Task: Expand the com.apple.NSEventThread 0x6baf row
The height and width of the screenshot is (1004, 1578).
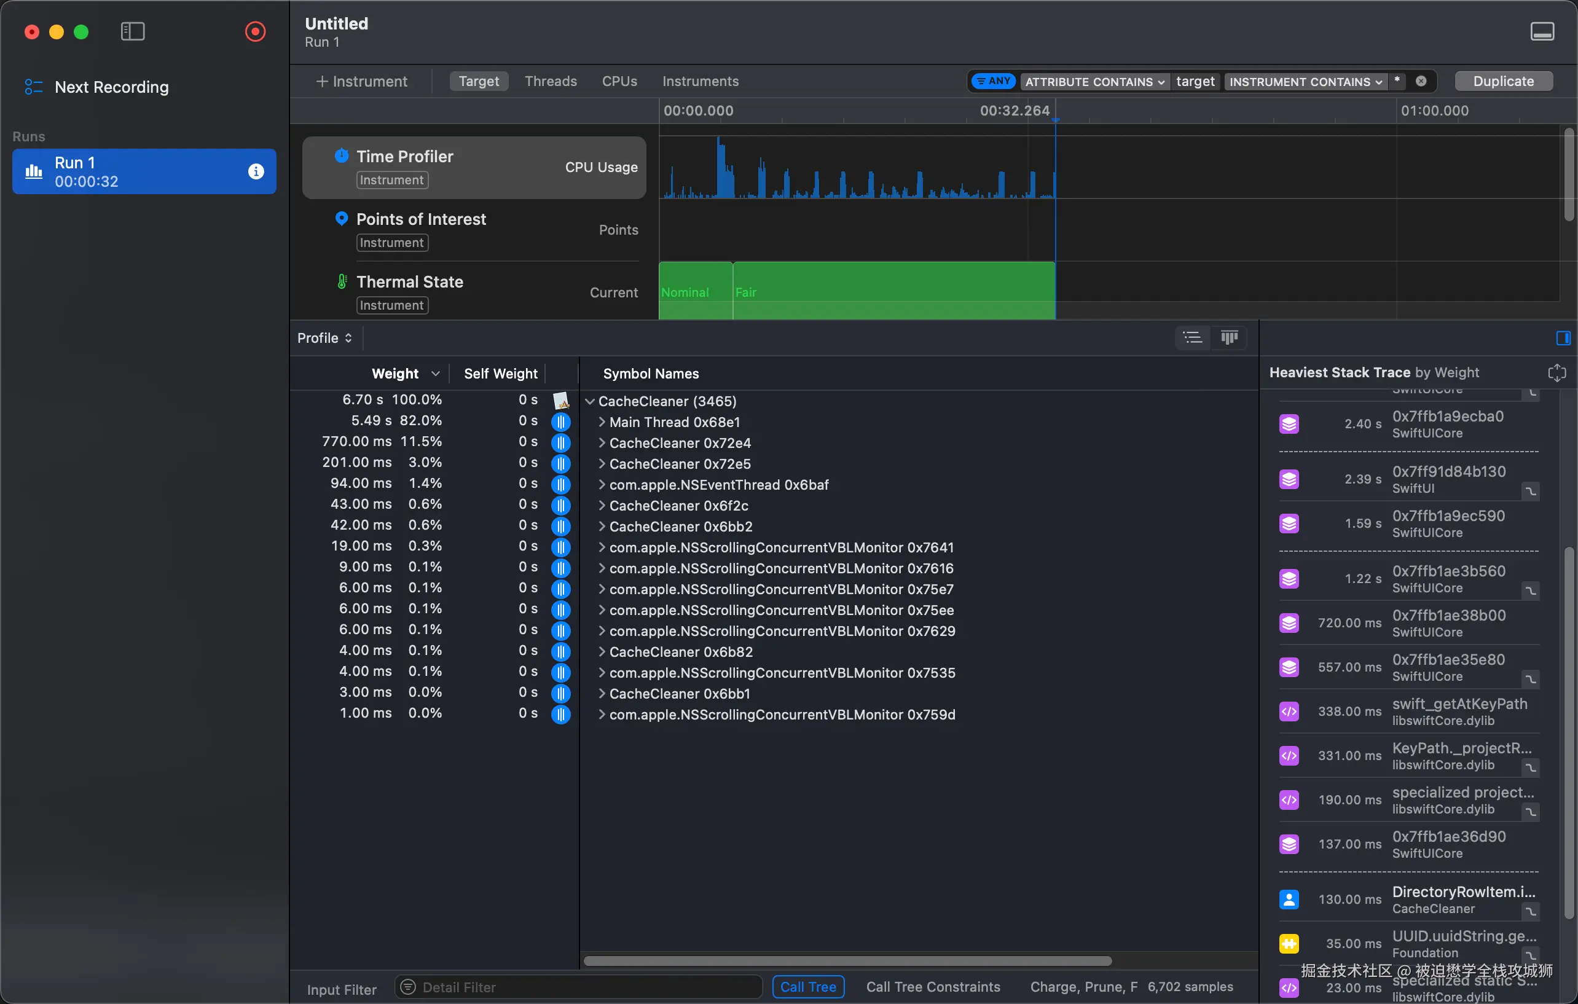Action: click(x=602, y=485)
